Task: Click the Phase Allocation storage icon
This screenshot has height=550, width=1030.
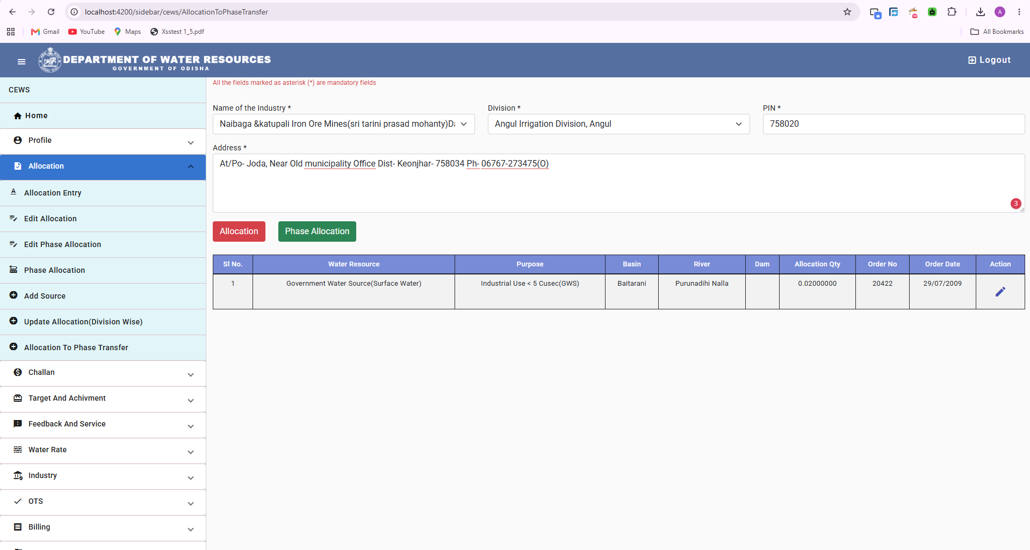Action: [13, 270]
